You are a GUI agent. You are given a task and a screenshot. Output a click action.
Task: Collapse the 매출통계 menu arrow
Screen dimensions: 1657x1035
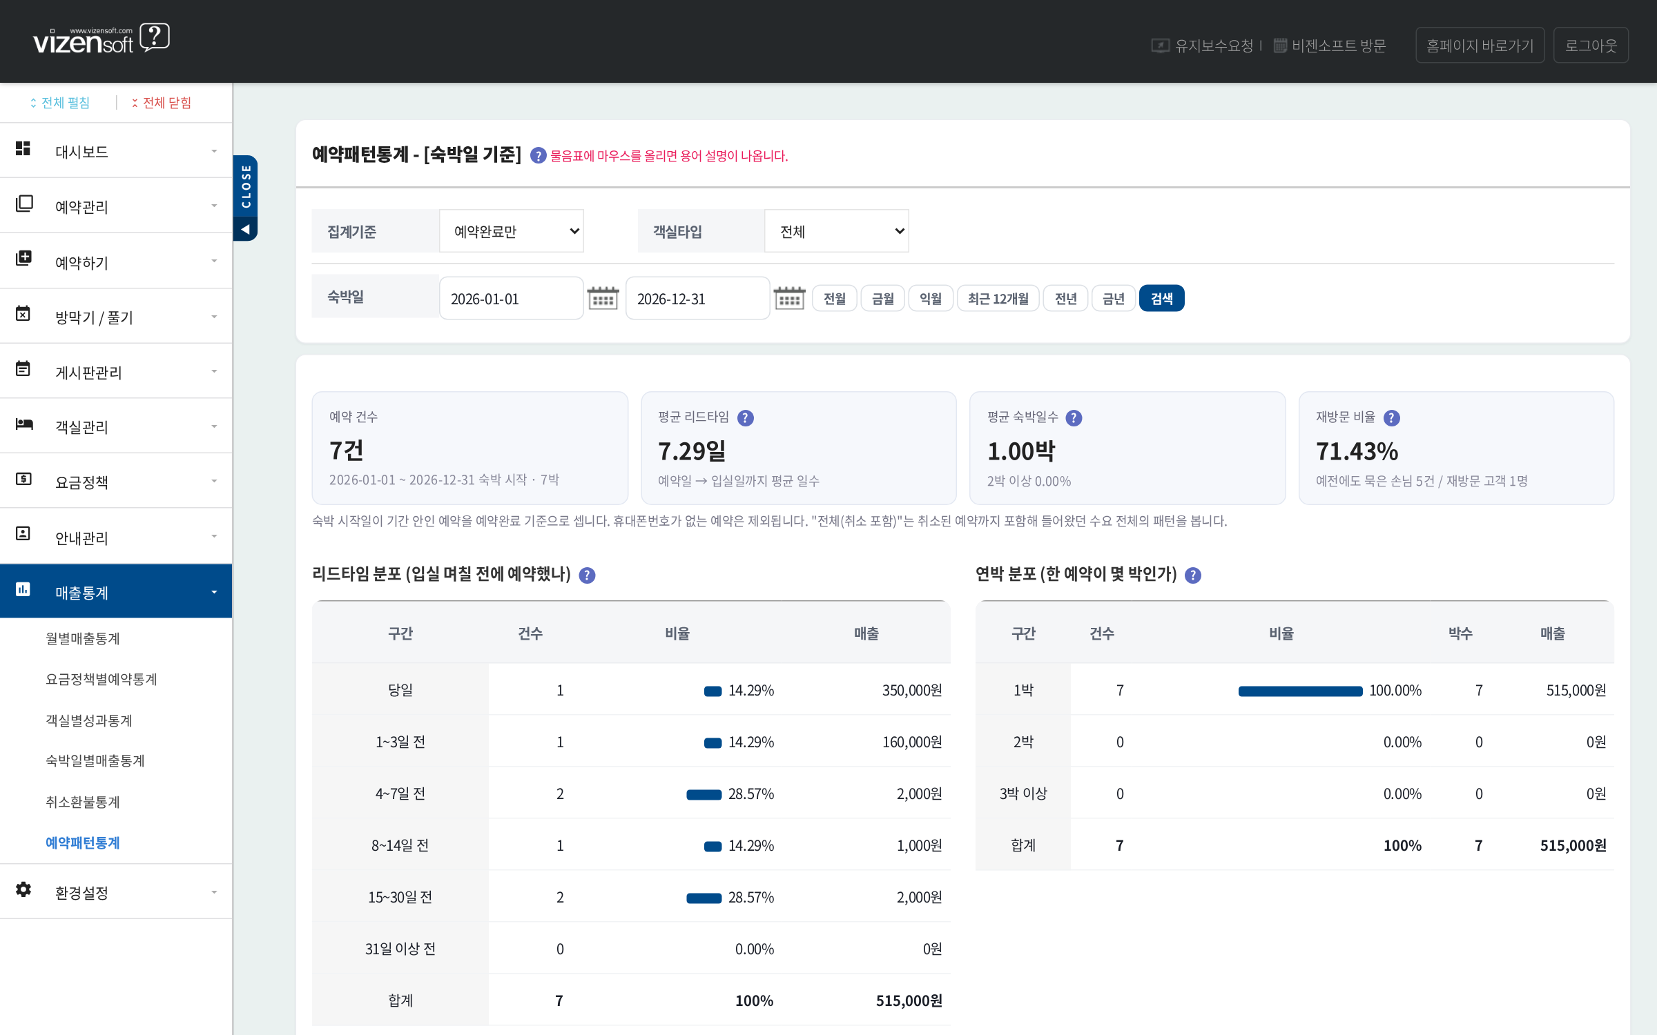point(214,592)
